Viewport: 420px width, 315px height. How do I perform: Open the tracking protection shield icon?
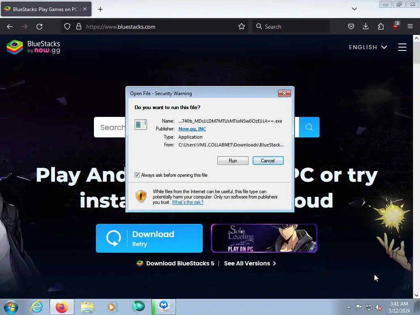tap(67, 27)
